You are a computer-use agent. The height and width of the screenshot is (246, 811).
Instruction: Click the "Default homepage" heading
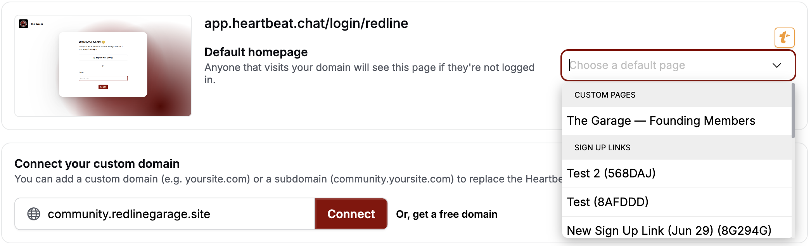[x=256, y=52]
